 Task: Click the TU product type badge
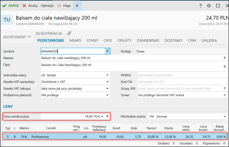(7, 20)
